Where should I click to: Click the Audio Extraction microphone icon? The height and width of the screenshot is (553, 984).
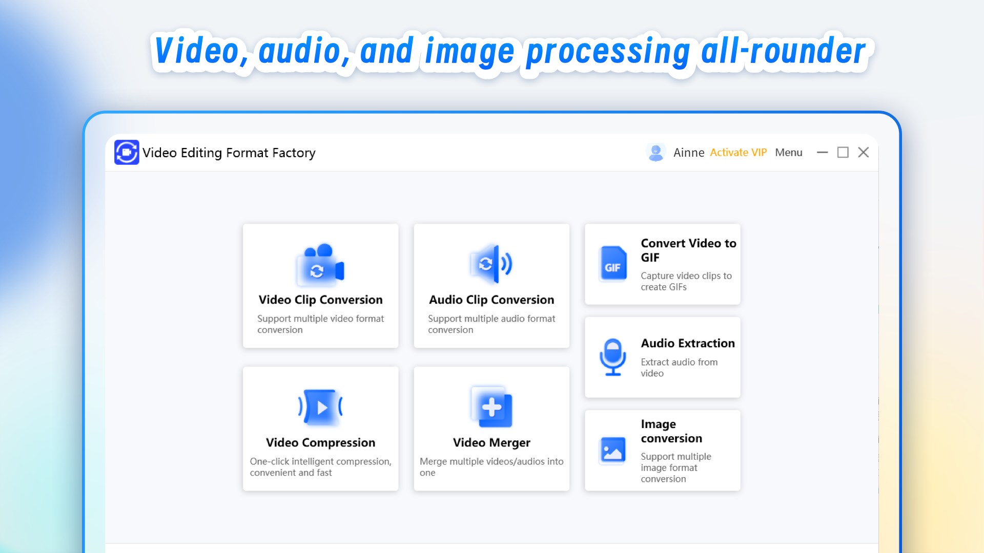coord(613,357)
